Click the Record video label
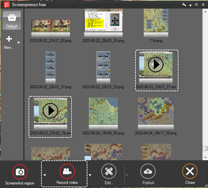This screenshot has height=188, width=208. [x=67, y=183]
